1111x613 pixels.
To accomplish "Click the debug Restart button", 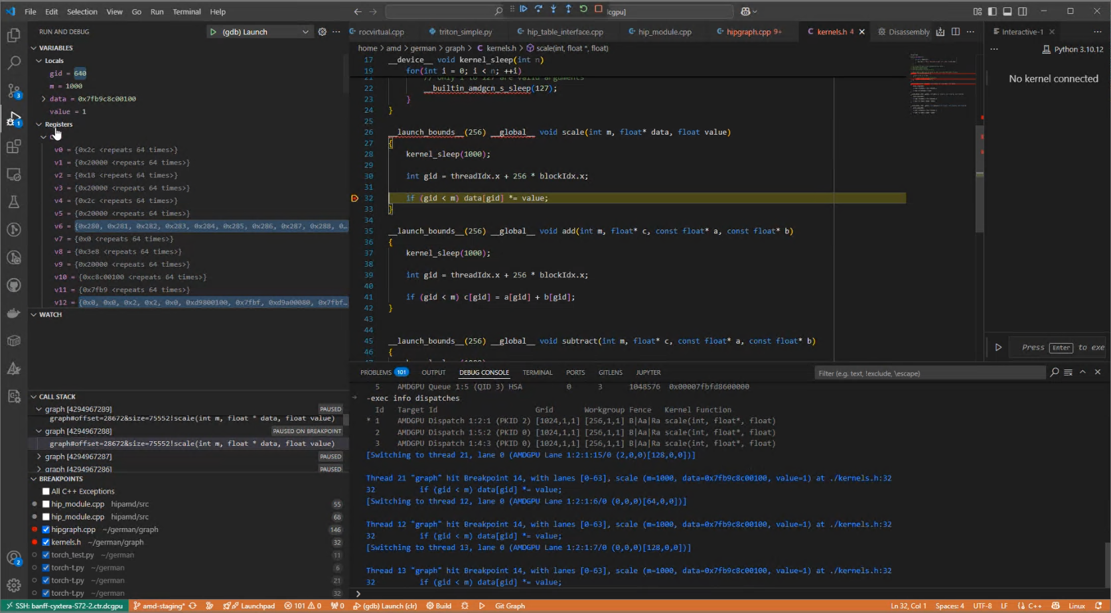I will [583, 9].
